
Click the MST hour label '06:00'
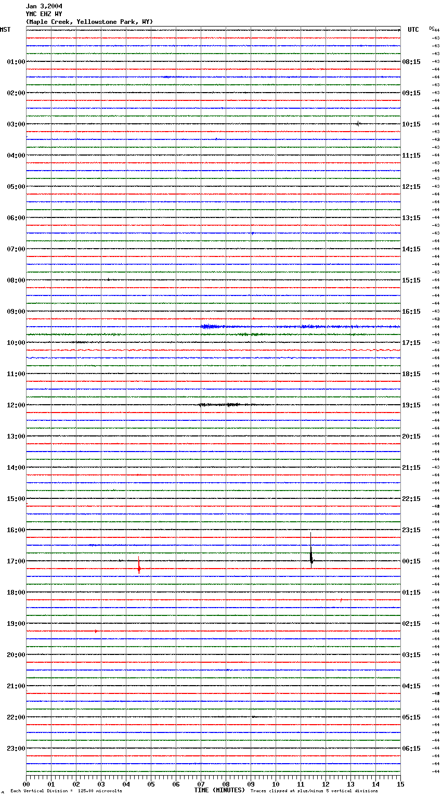(x=16, y=218)
